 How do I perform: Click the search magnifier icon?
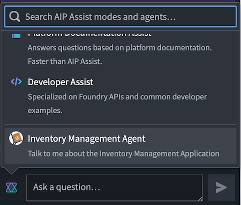click(14, 17)
